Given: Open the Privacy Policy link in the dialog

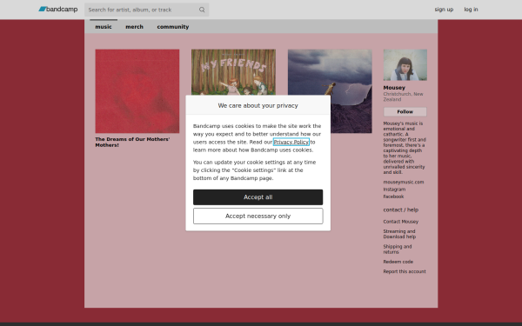Looking at the screenshot, I should pos(291,142).
